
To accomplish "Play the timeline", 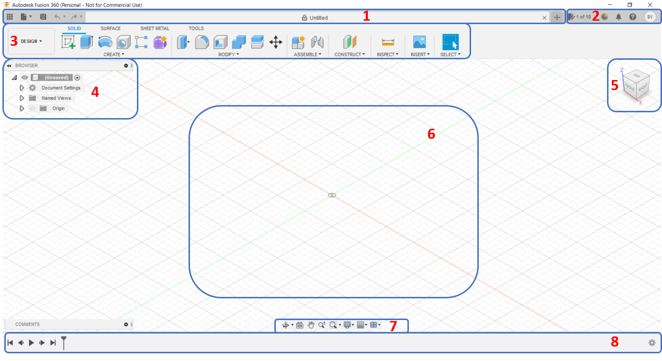I will coord(31,343).
